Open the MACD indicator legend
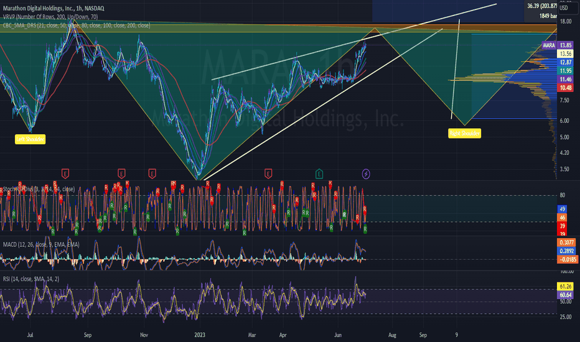This screenshot has width=580, height=342. pos(41,244)
